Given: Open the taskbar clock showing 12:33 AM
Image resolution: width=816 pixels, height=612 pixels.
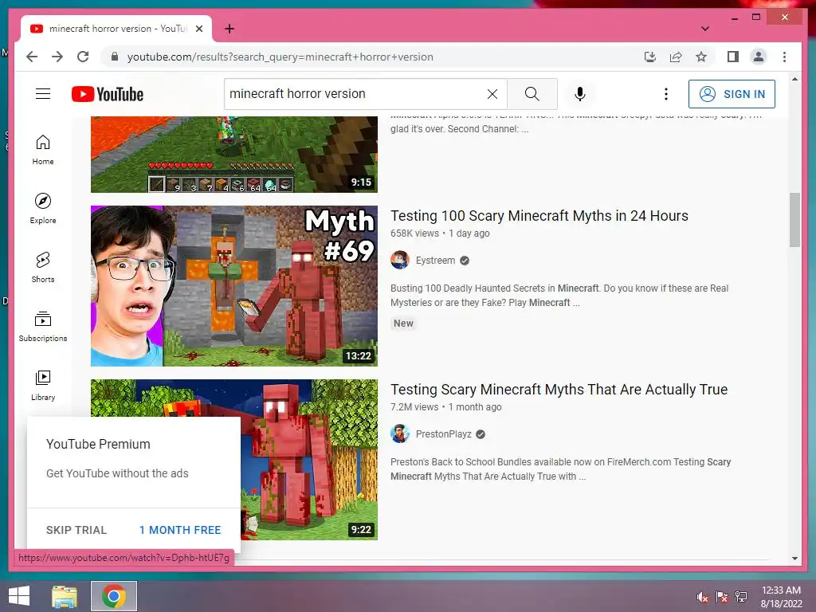Looking at the screenshot, I should point(781,597).
